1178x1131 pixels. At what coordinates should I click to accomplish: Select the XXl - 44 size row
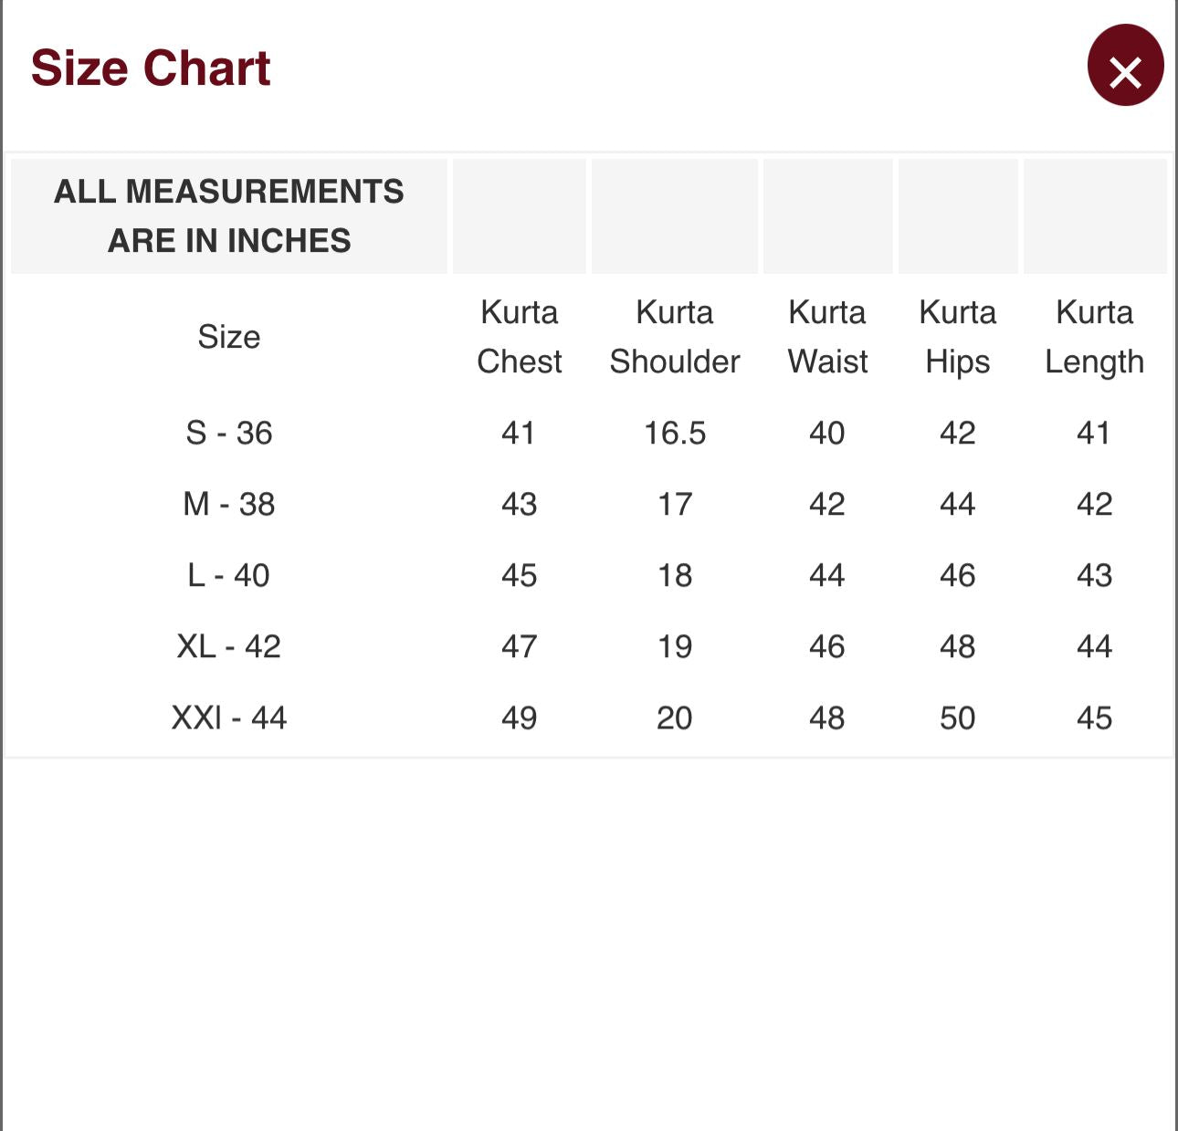589,717
